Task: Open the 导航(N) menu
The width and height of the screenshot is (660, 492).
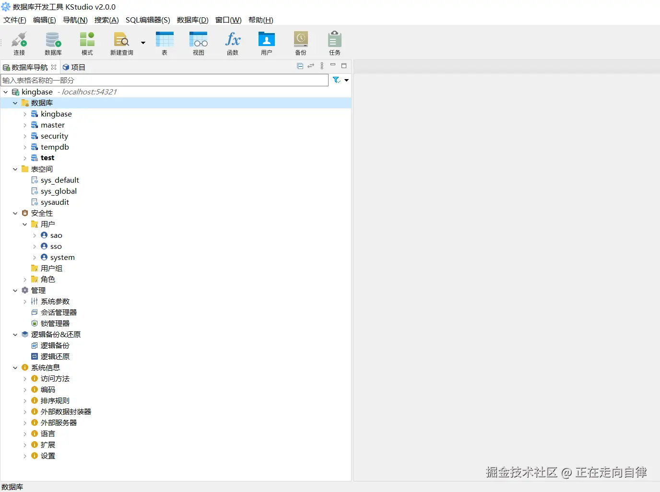Action: click(75, 20)
